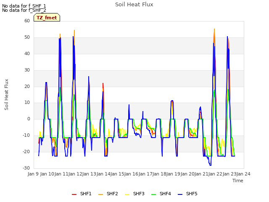Click the Jan 18 x-axis label
The width and height of the screenshot is (269, 202).
click(x=159, y=174)
